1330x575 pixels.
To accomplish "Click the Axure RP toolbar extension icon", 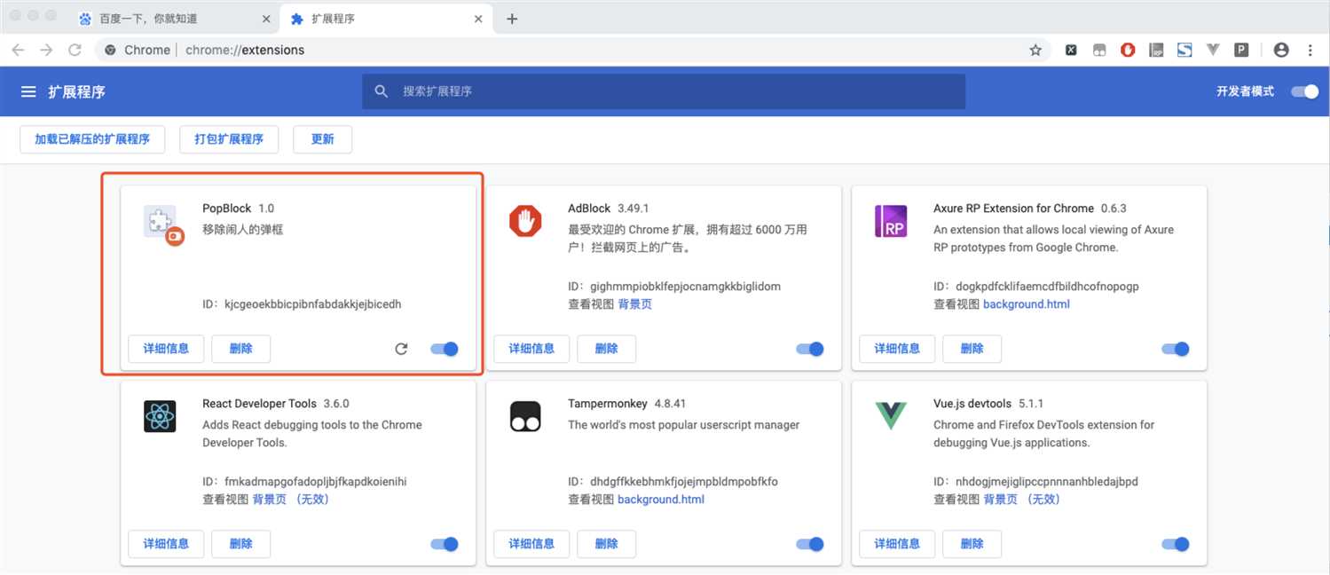I will pos(1156,51).
